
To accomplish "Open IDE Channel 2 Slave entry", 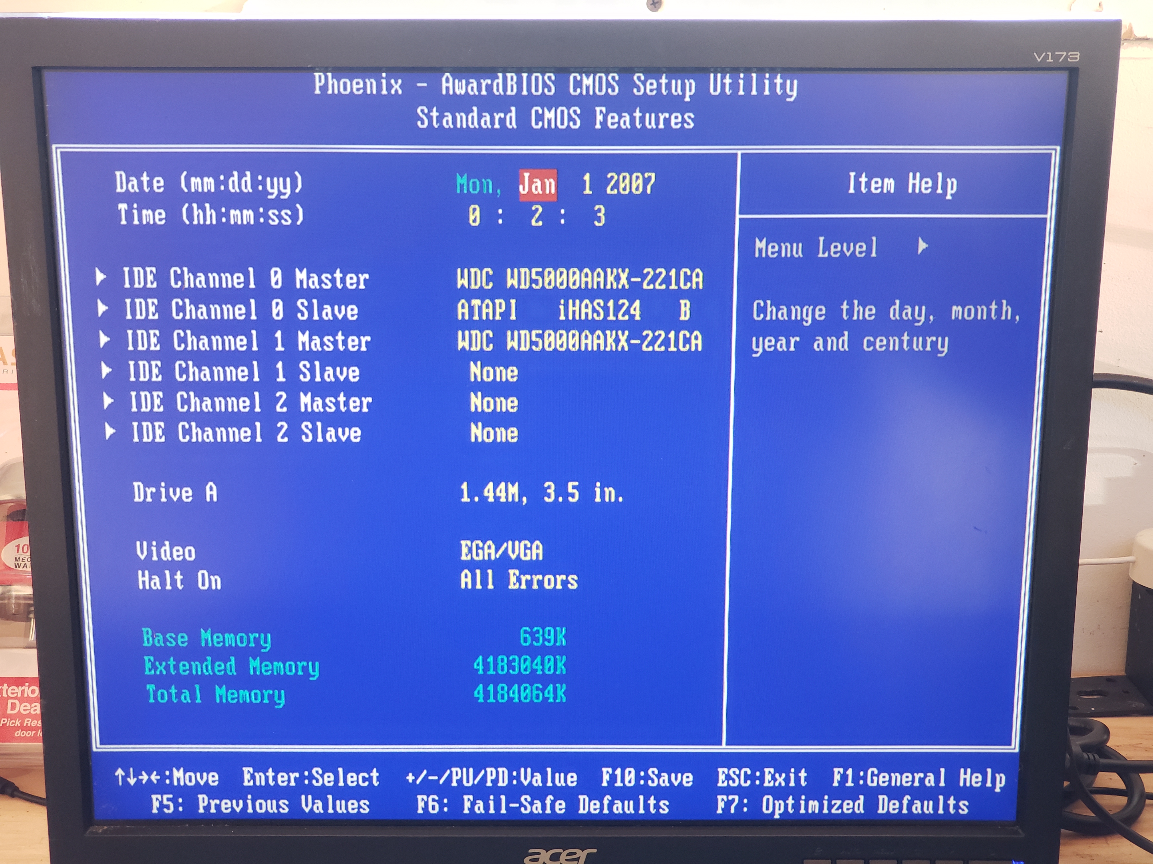I will [246, 433].
